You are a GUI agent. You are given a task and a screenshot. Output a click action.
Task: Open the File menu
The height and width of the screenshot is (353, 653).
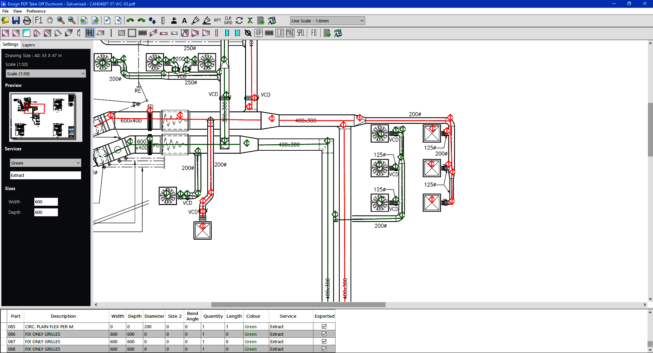pos(5,11)
